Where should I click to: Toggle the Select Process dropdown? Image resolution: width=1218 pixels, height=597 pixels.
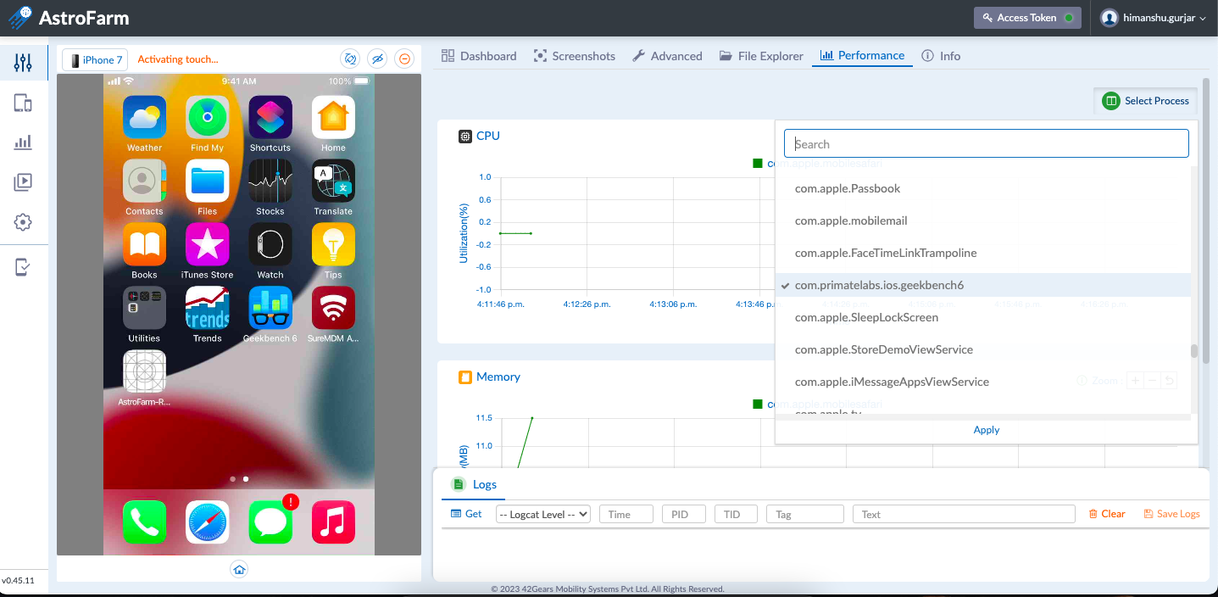1145,101
